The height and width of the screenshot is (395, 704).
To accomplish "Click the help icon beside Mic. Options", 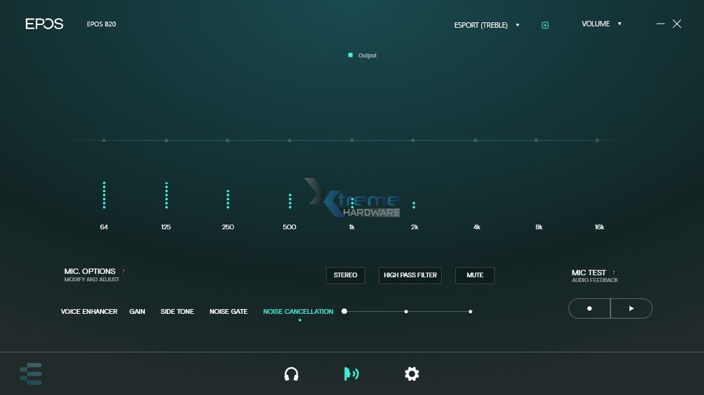I will tap(123, 271).
